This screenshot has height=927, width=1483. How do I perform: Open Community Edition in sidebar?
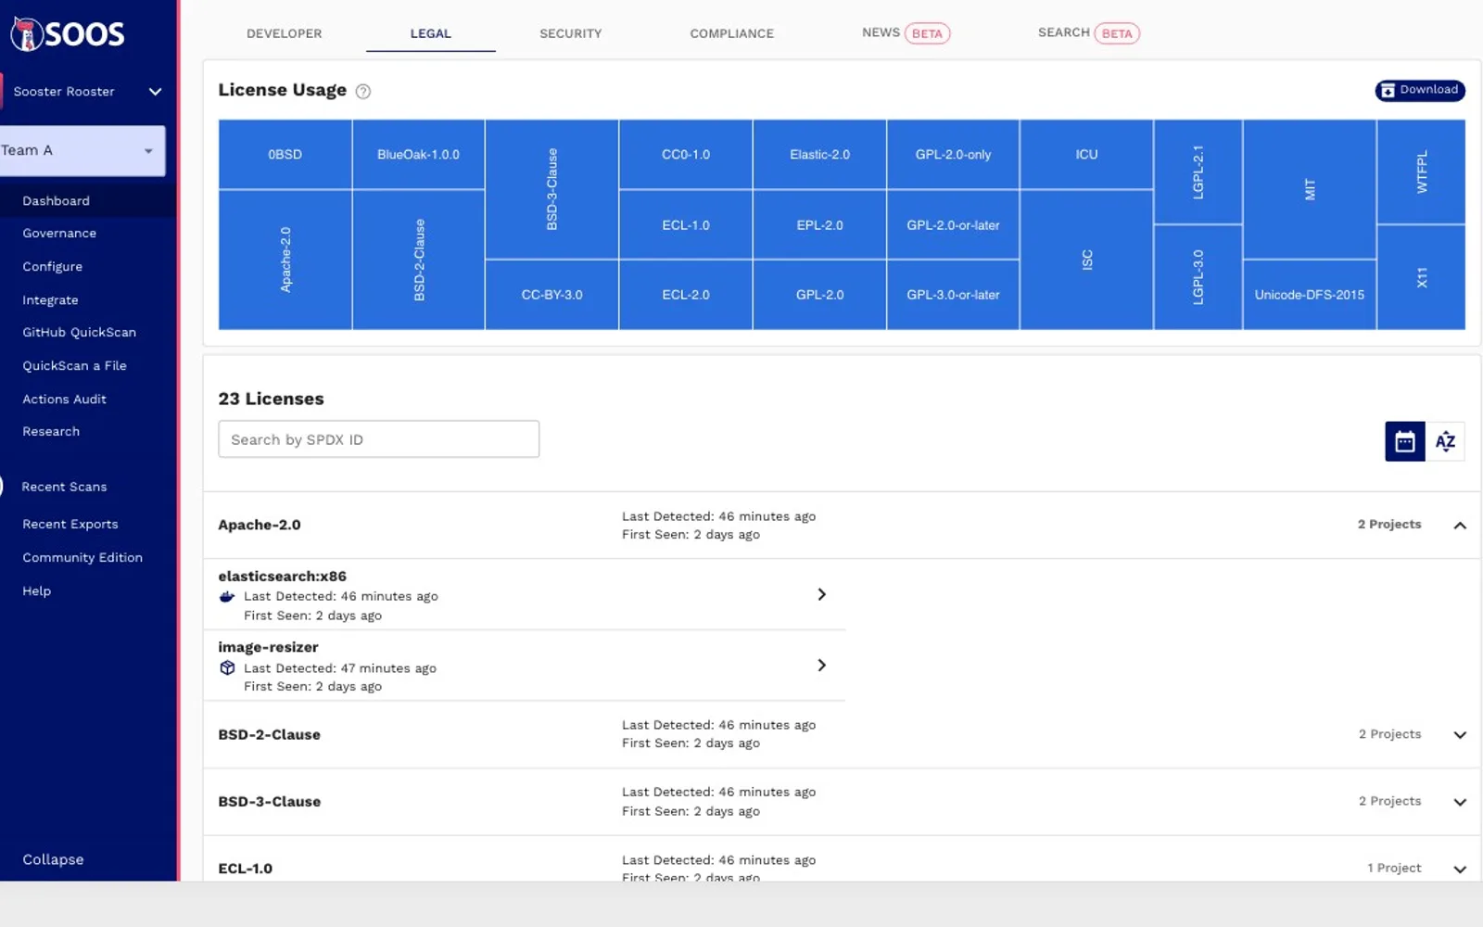pos(82,558)
